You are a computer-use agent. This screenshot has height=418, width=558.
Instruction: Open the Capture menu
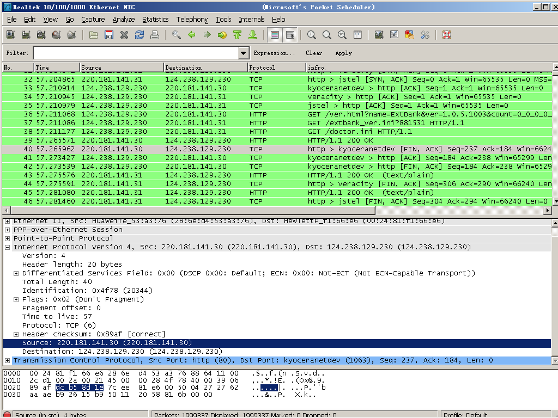coord(93,20)
